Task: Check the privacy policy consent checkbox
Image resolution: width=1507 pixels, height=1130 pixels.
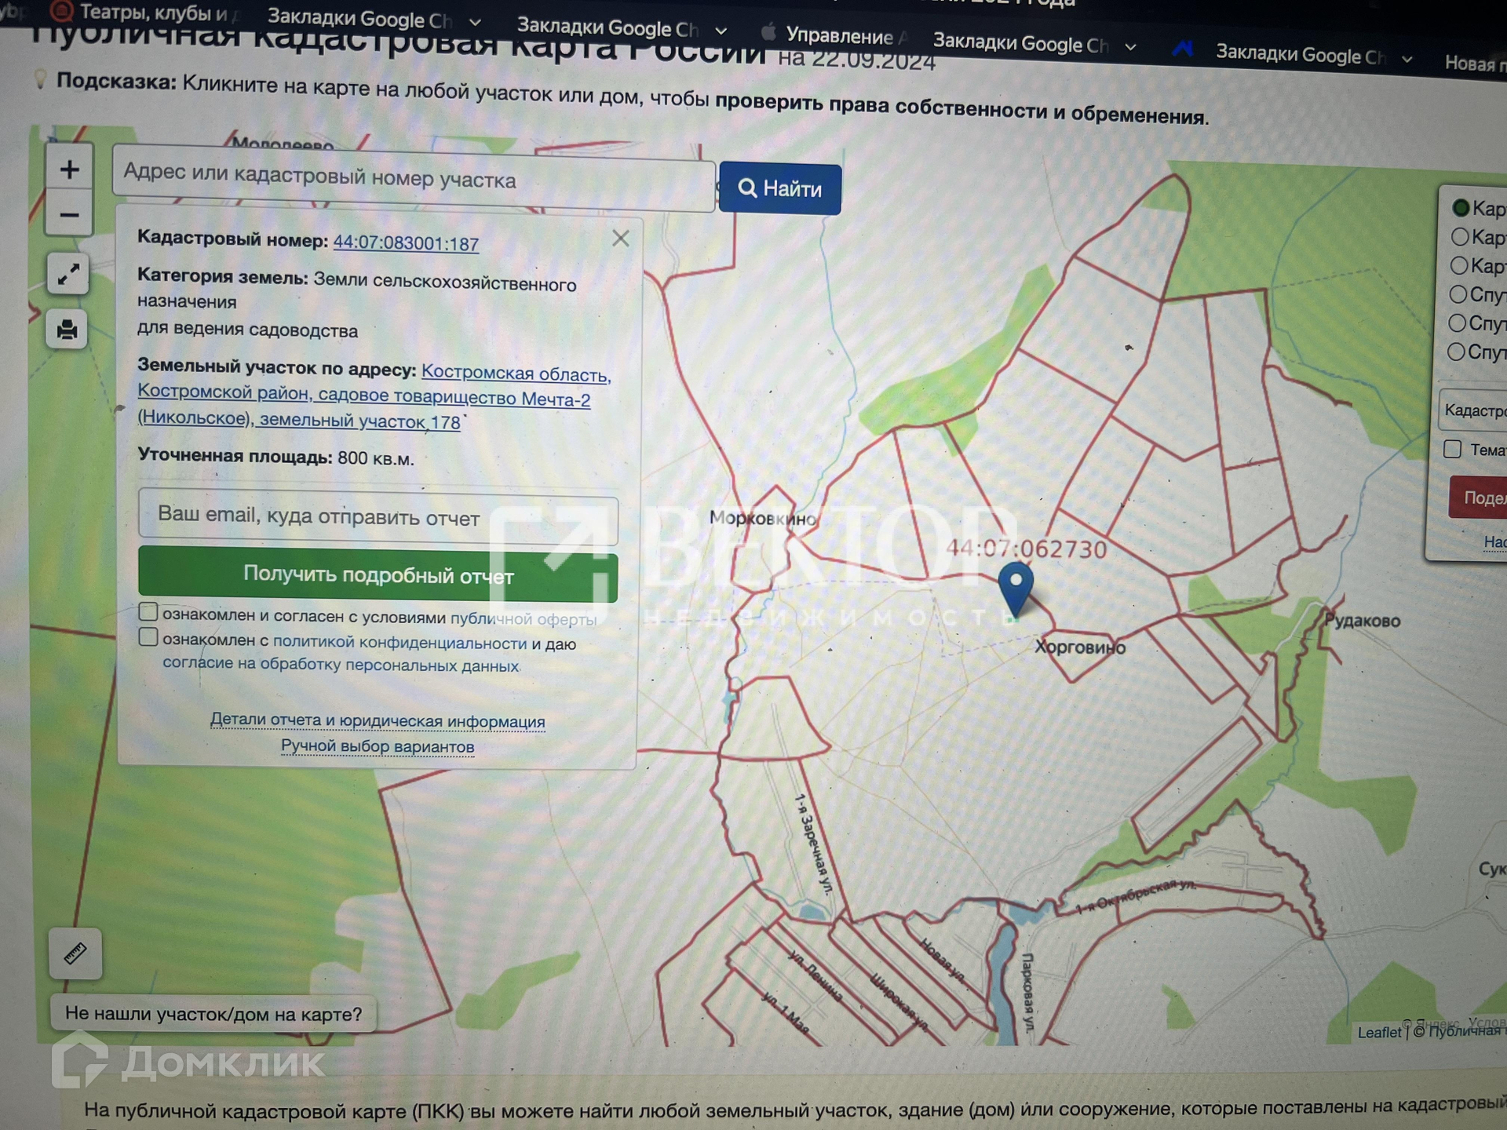Action: [148, 636]
